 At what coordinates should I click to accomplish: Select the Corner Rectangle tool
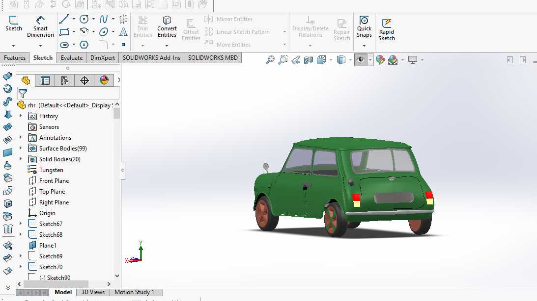tap(64, 32)
